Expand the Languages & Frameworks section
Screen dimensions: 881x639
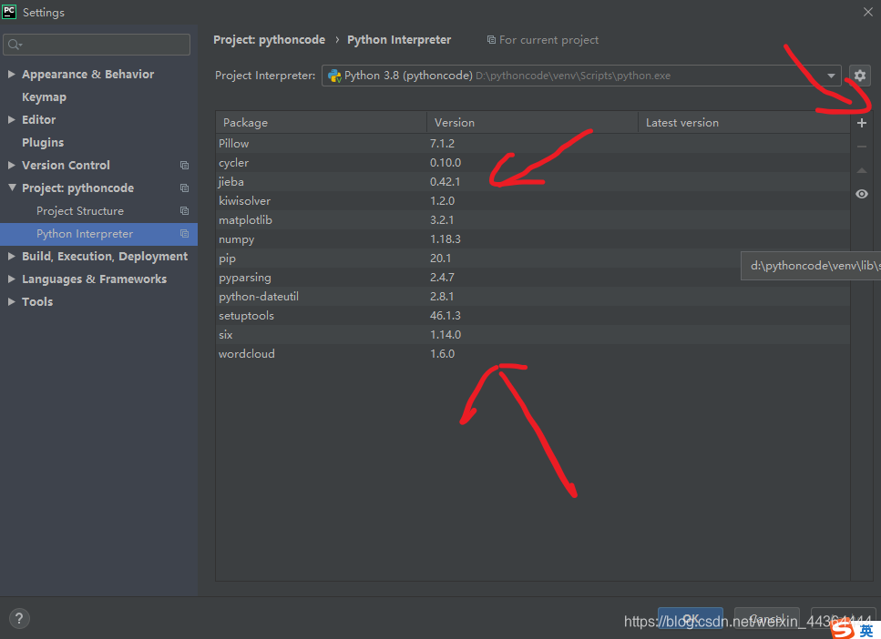point(11,279)
